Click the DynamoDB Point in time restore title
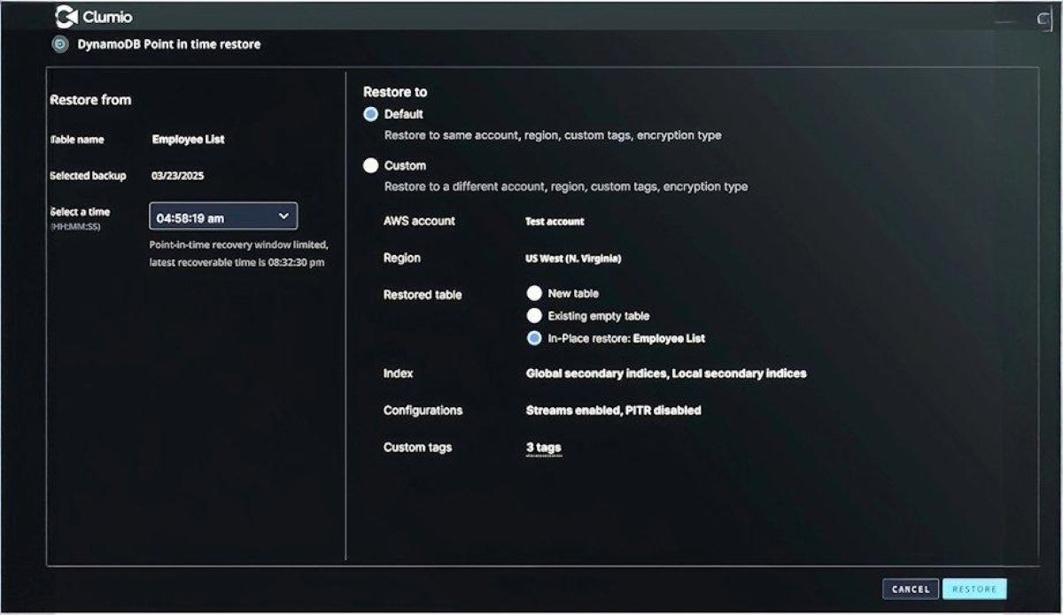 [x=169, y=44]
